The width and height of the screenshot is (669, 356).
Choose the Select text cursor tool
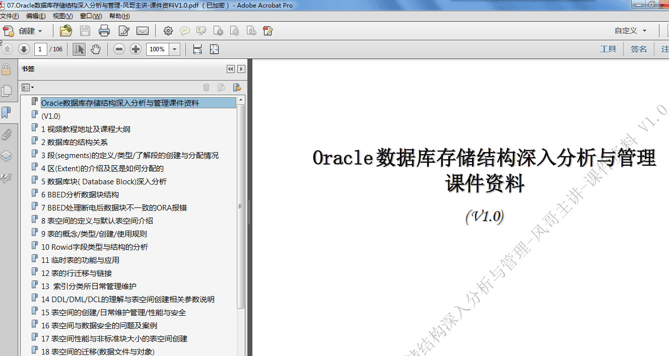pyautogui.click(x=79, y=49)
